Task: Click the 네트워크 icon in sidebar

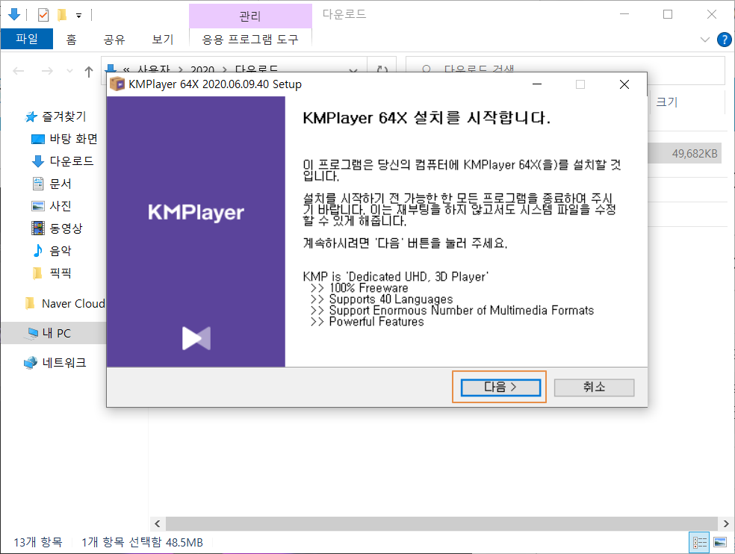Action: pos(31,363)
